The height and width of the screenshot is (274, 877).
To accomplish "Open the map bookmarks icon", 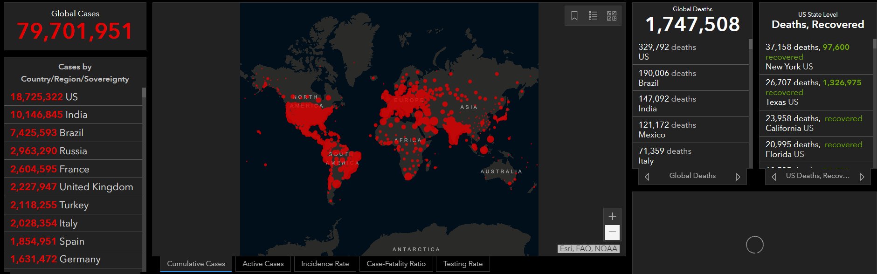I will coord(574,16).
